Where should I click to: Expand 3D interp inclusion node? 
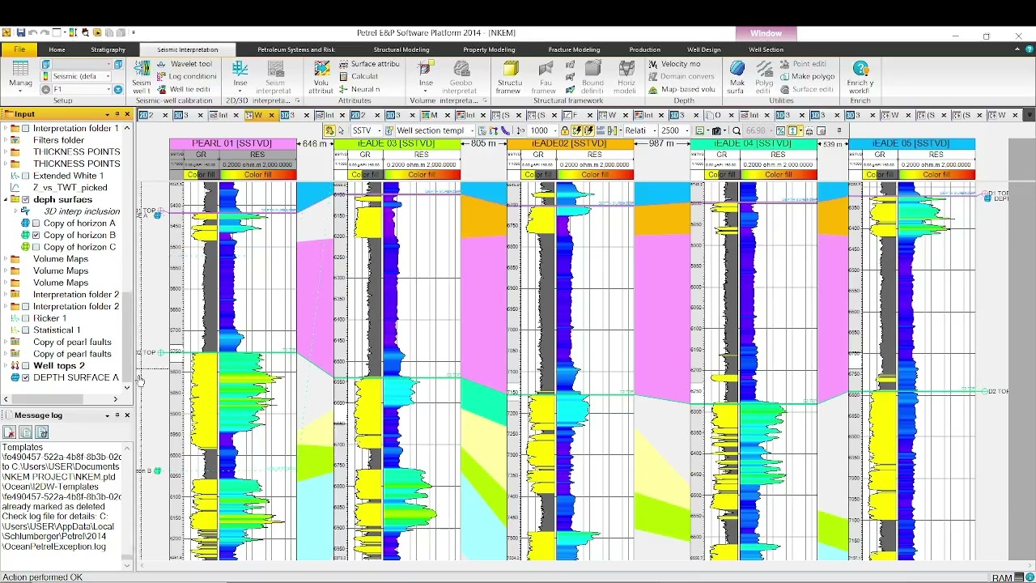(x=16, y=211)
